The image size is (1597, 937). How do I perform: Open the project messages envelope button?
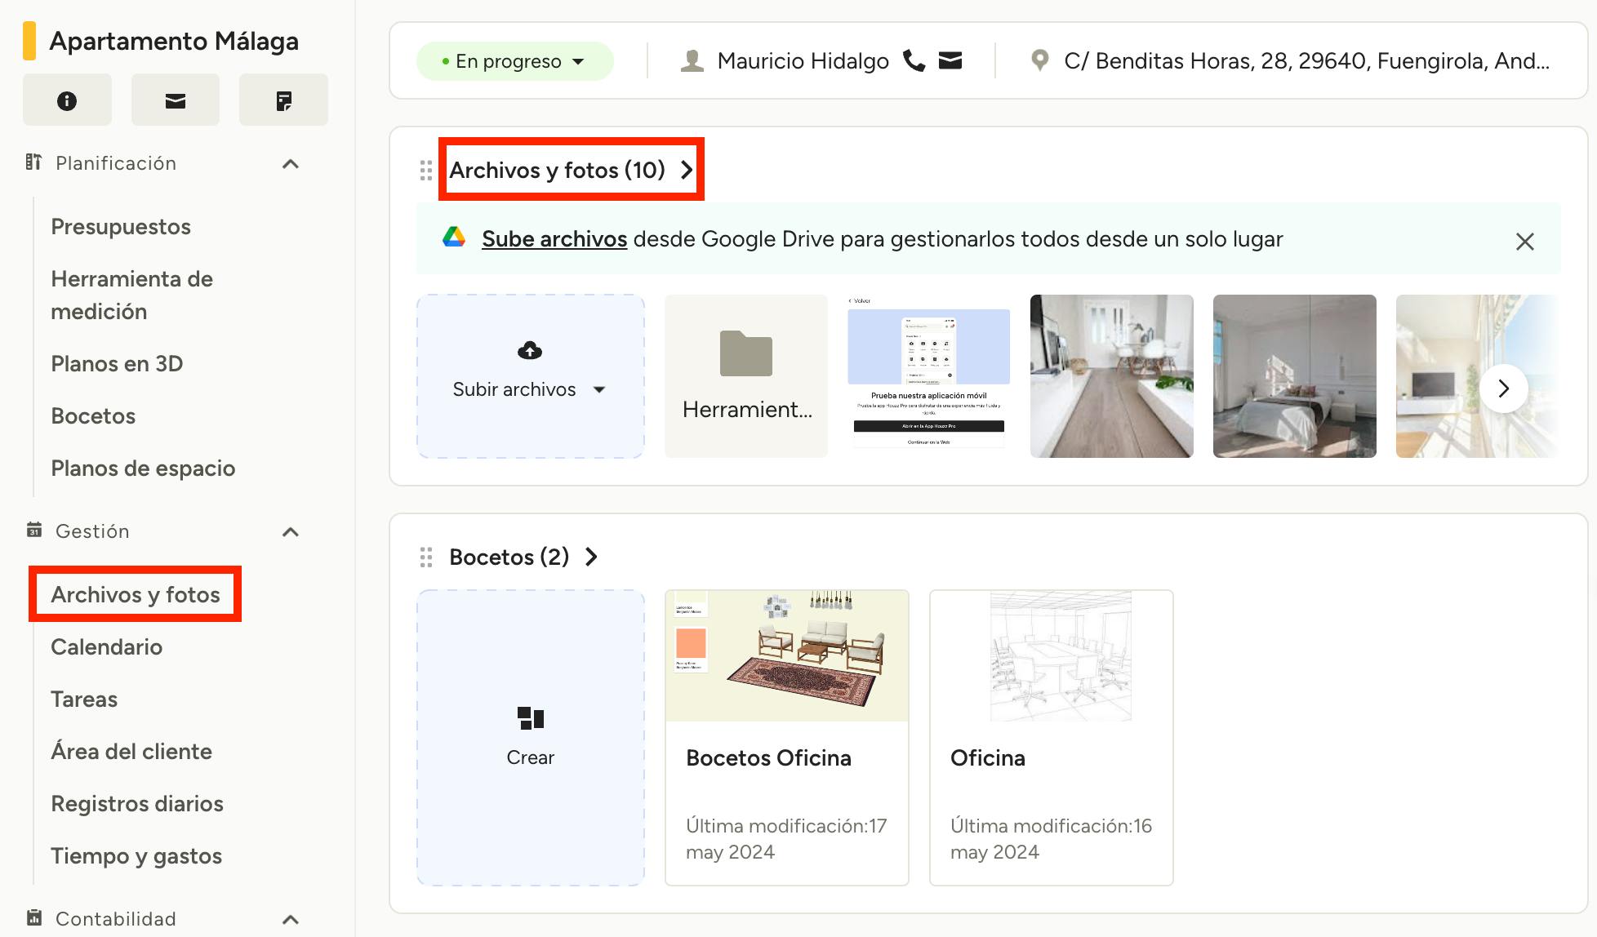pos(176,100)
